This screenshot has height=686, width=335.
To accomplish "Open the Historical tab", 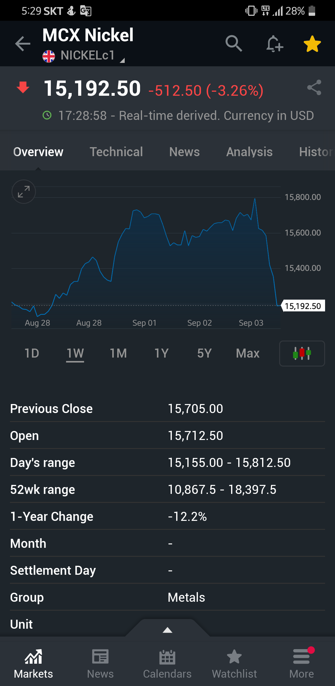I will pyautogui.click(x=316, y=152).
